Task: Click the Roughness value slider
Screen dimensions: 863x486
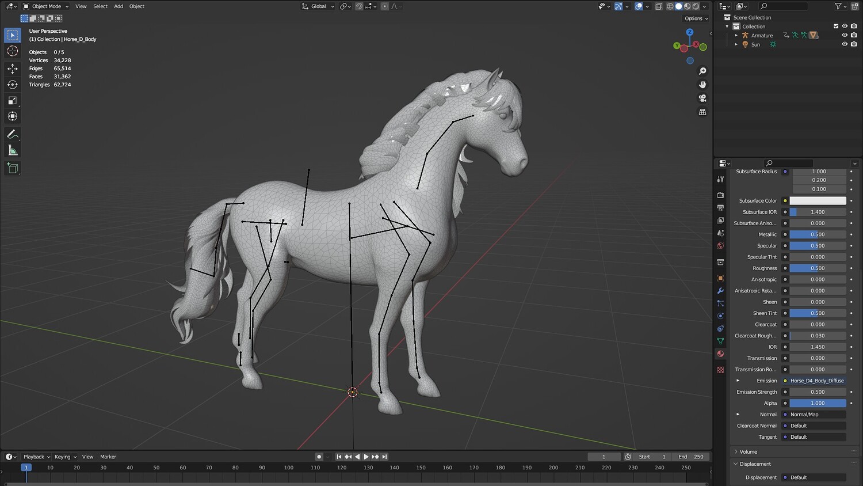Action: [818, 268]
